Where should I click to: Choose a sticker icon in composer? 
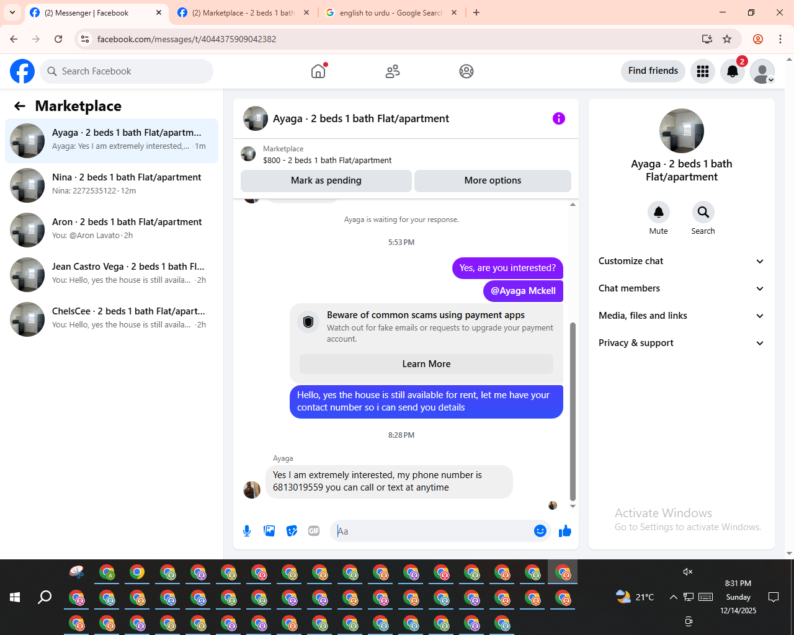292,531
